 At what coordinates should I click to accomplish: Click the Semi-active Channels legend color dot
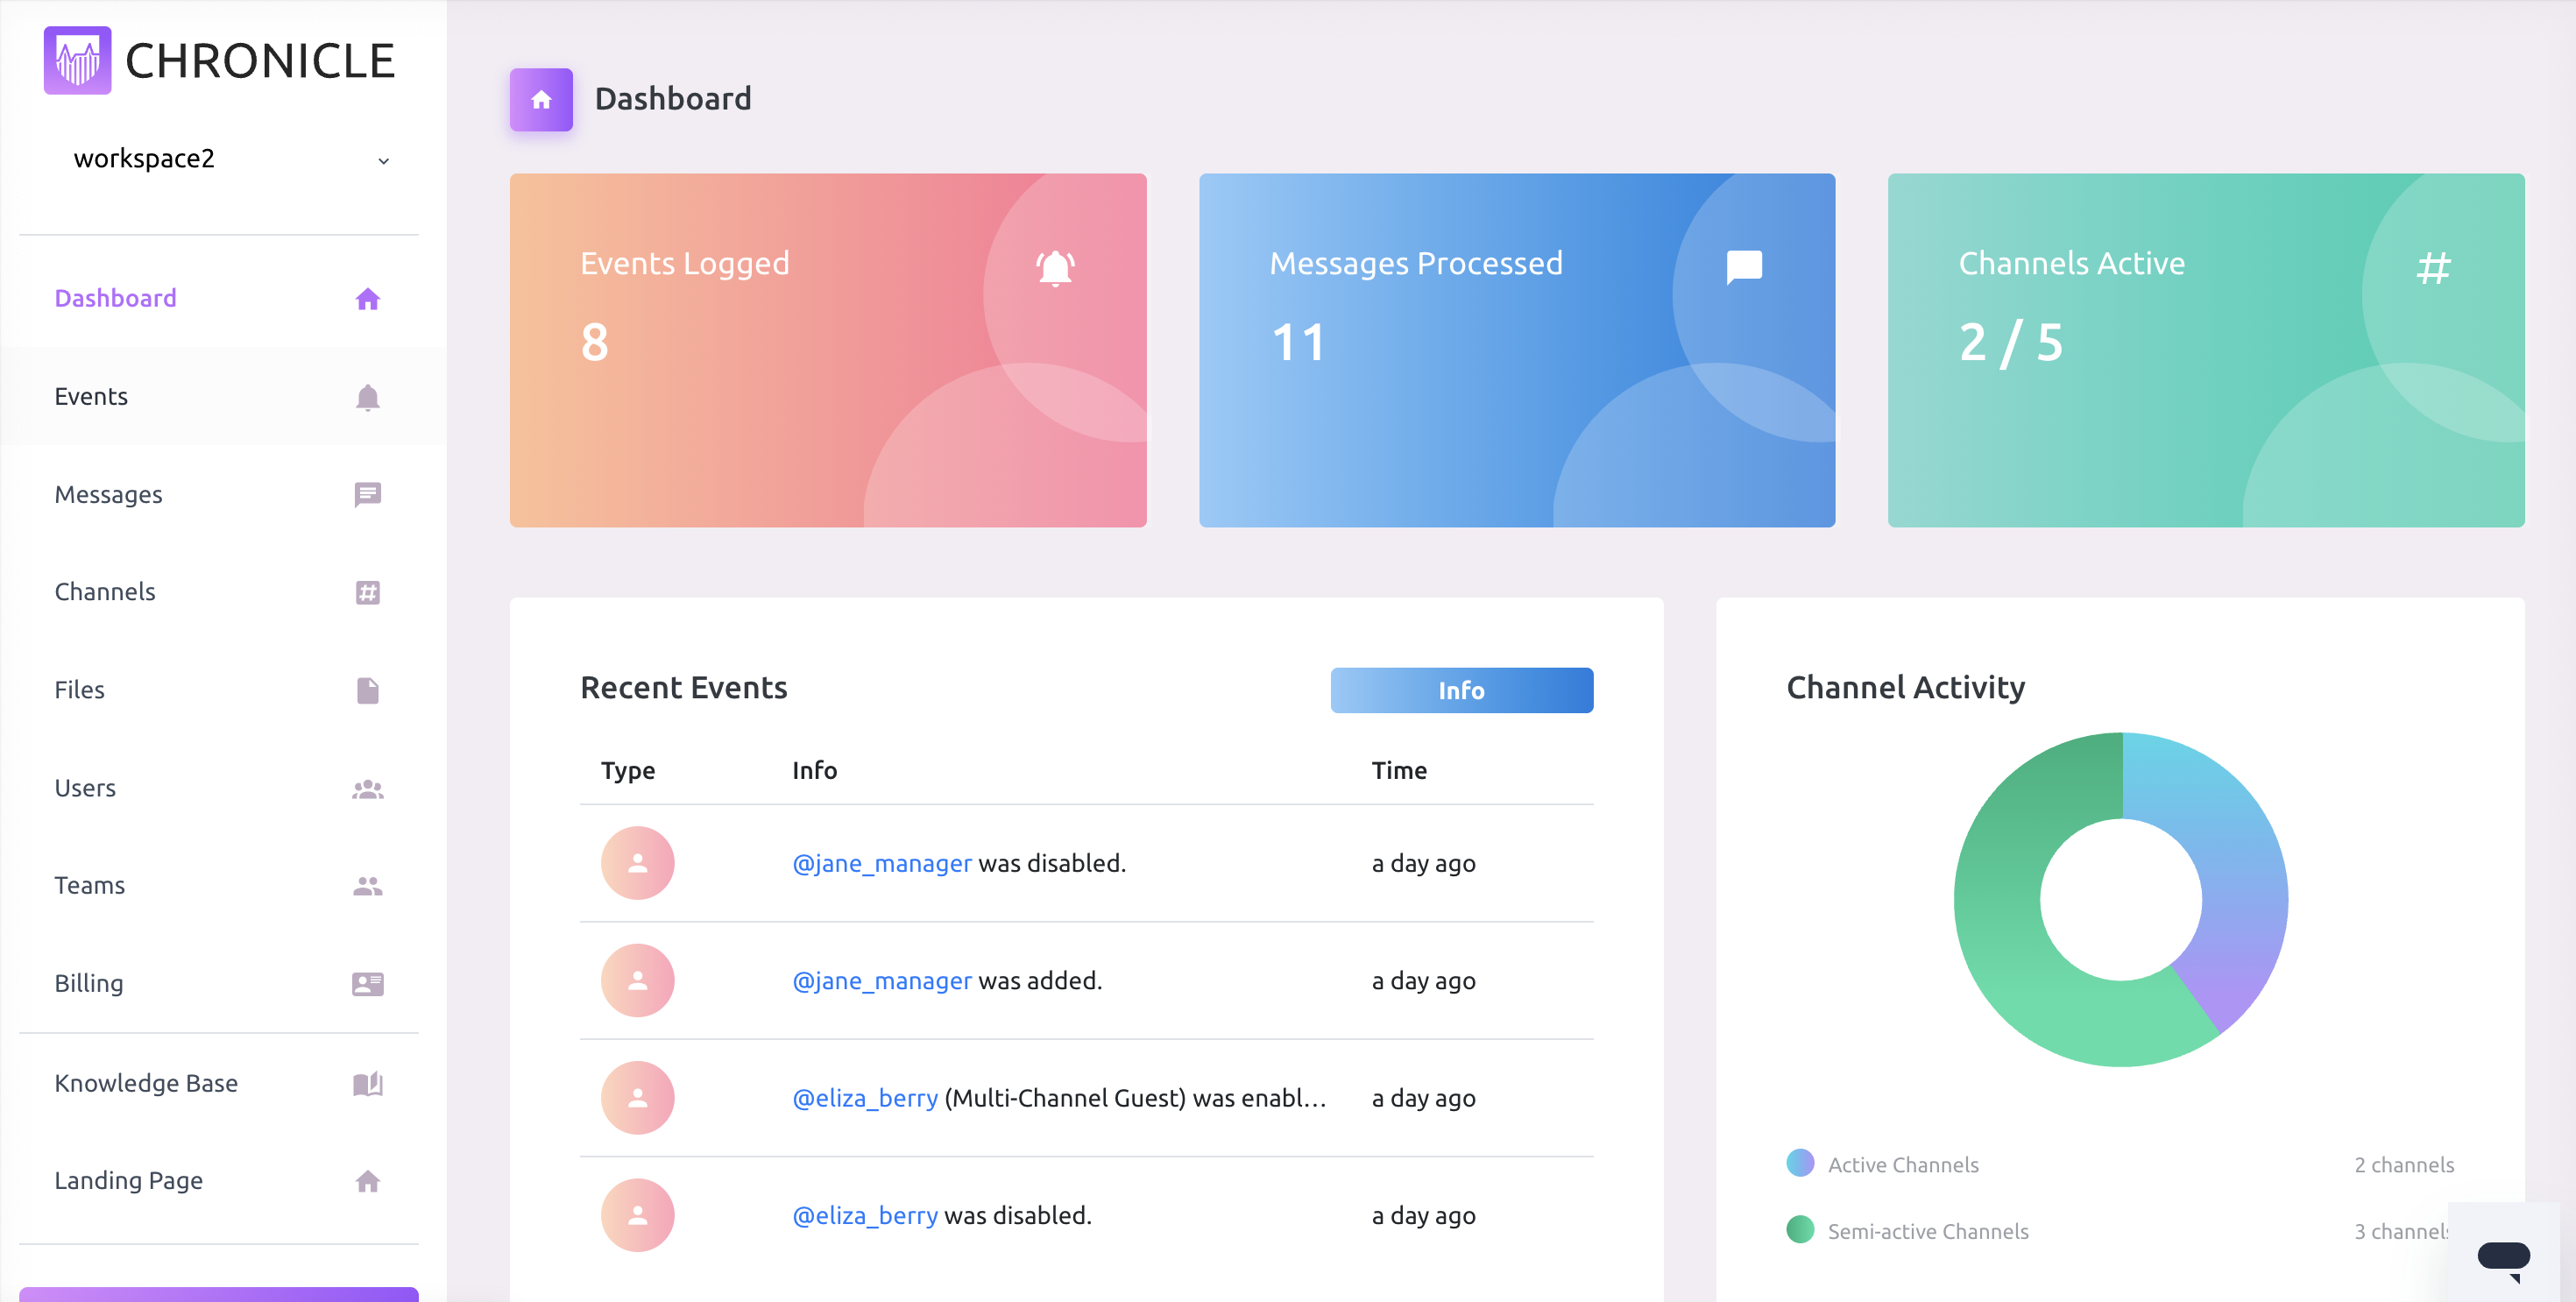pos(1800,1229)
